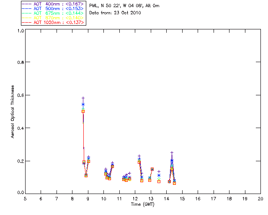Click the blue asterisk marker near 0.54

[83, 105]
